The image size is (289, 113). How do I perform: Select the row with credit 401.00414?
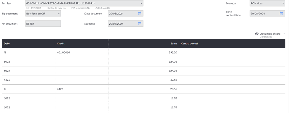coord(143,52)
